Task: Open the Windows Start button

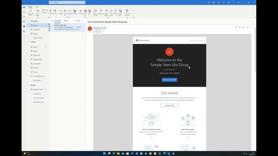Action: pos(104,153)
